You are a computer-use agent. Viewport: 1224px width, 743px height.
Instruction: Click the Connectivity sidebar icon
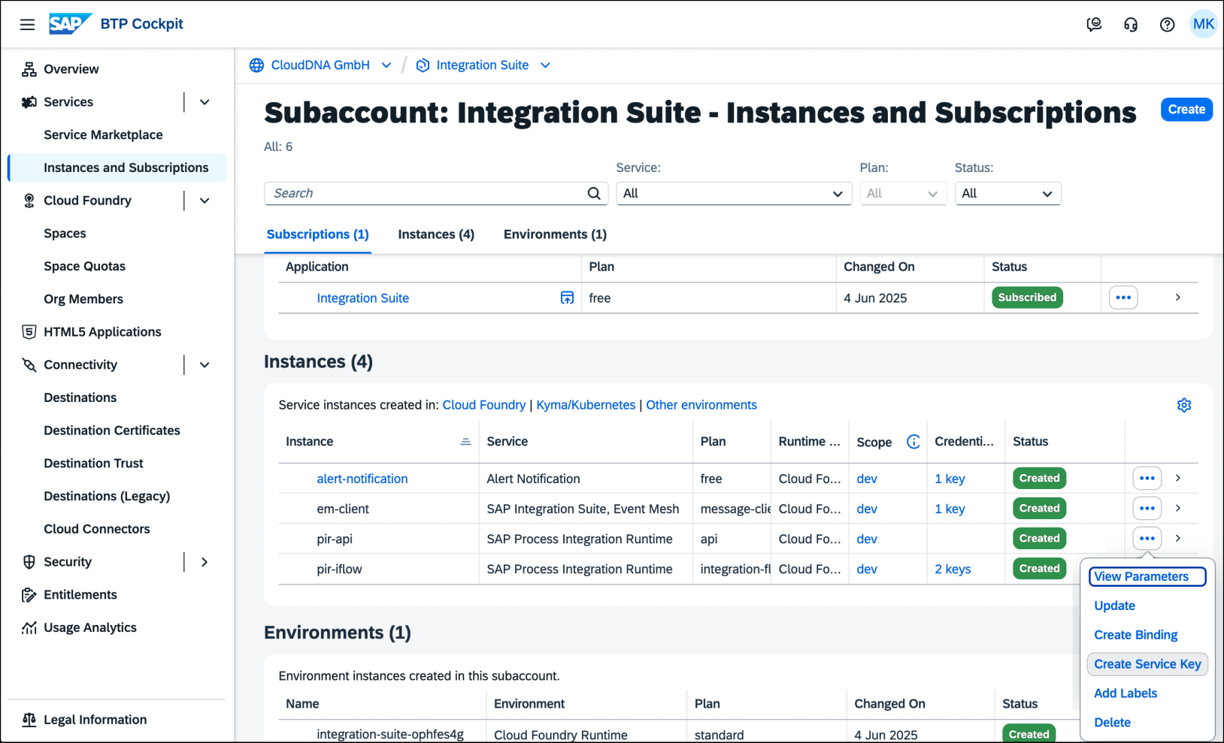[x=29, y=365]
